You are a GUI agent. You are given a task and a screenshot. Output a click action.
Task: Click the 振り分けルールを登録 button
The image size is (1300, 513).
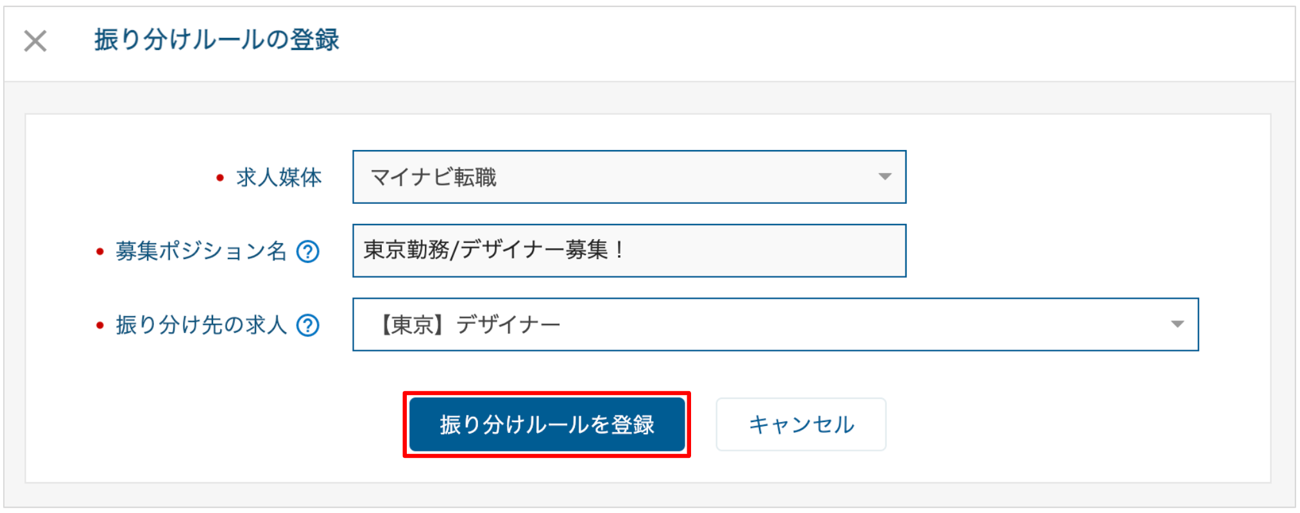(x=547, y=425)
